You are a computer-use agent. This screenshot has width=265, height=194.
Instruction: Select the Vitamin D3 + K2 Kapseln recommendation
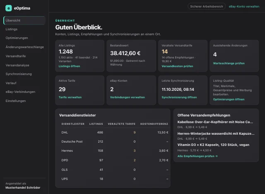coord(213,145)
